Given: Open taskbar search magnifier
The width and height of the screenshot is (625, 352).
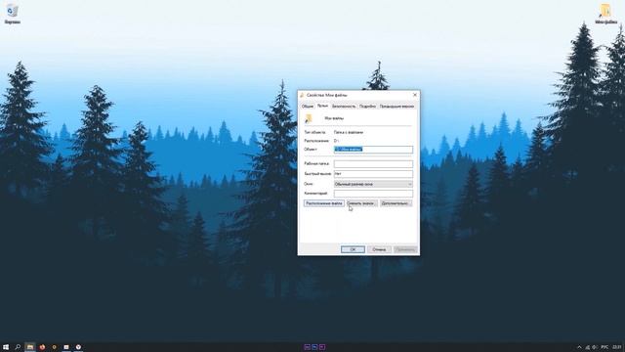Looking at the screenshot, I should tap(18, 347).
